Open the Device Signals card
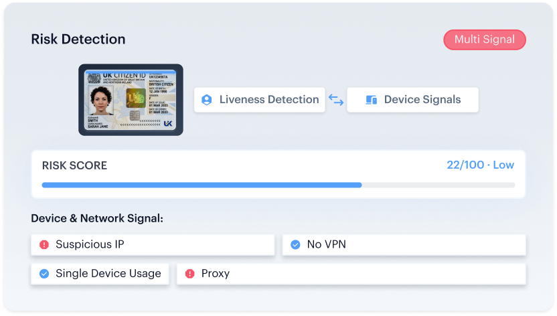This screenshot has height=316, width=557. (x=412, y=100)
